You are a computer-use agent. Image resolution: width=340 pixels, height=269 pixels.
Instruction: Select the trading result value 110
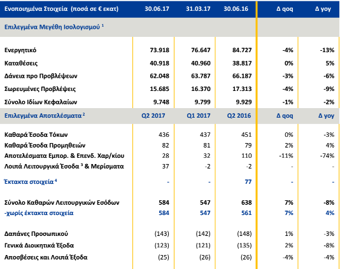click(x=247, y=156)
